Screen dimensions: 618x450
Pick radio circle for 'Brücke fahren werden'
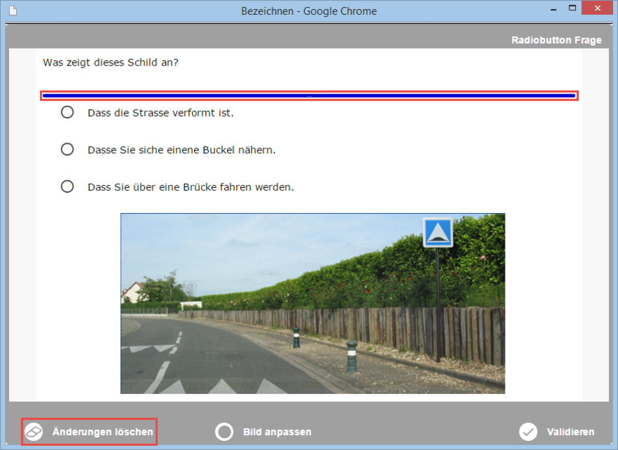tap(67, 187)
